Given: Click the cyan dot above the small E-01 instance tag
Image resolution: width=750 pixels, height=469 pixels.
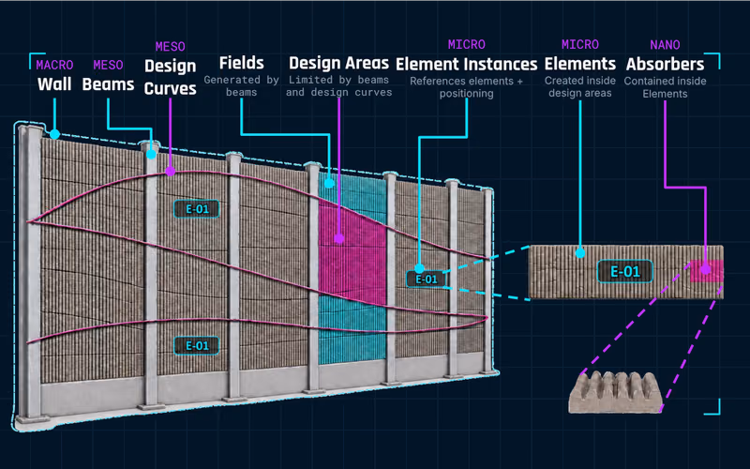Looking at the screenshot, I should [x=419, y=268].
